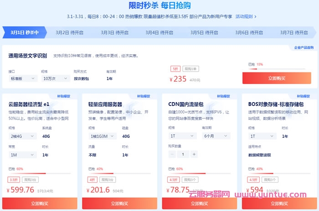The height and width of the screenshot is (211, 319).
Task: Open the 活动规则 activity rules link
Action: (x=246, y=16)
